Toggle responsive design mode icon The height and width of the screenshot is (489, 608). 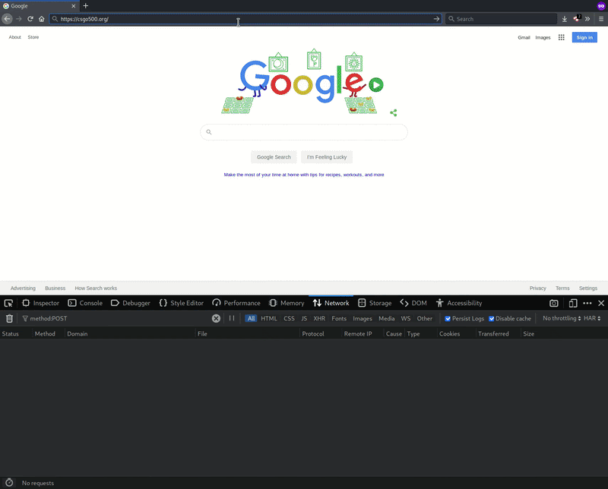[573, 303]
